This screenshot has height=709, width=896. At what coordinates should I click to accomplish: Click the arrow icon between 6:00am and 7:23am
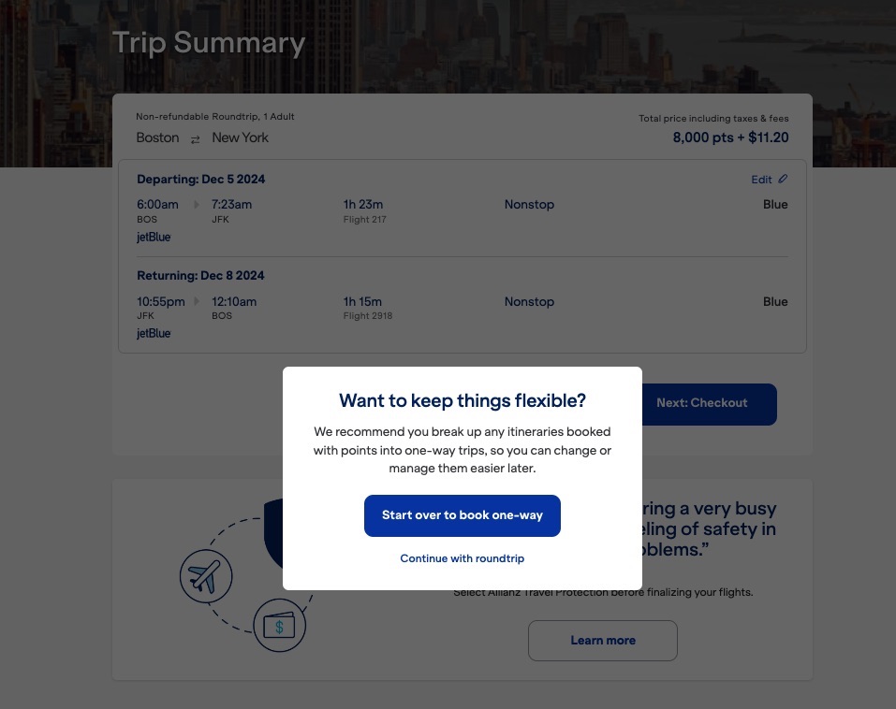(x=195, y=204)
